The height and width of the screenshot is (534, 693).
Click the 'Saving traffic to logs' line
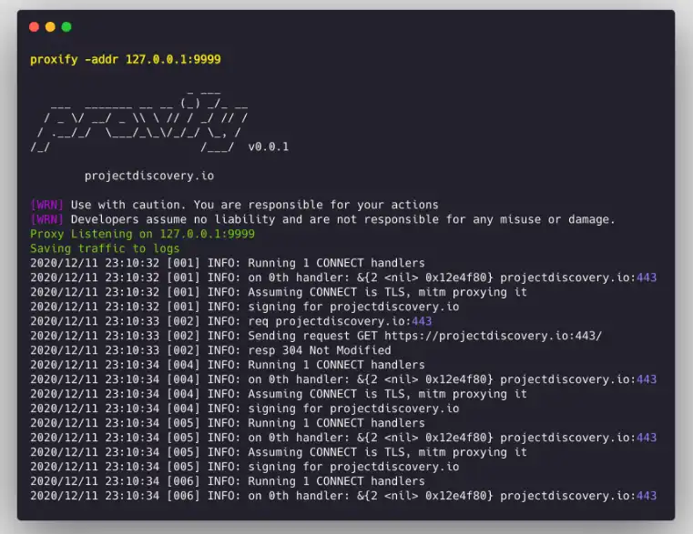click(105, 248)
